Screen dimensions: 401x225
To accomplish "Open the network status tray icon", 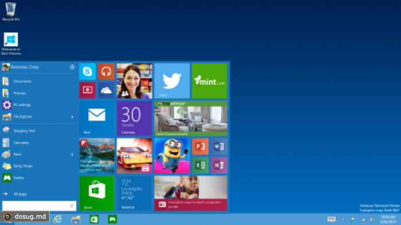I will (x=363, y=219).
